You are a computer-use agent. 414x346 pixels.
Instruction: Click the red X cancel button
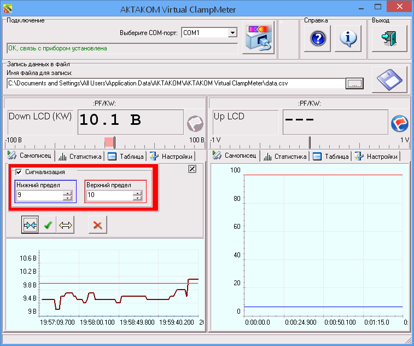(98, 225)
